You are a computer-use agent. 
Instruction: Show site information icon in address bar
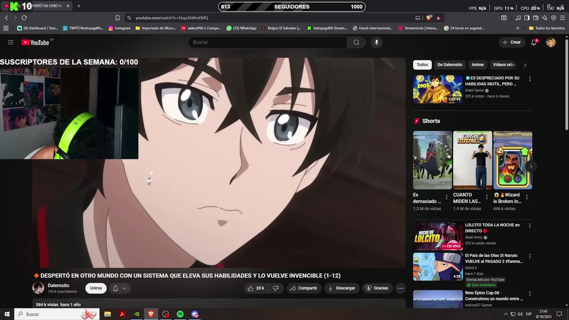point(129,18)
